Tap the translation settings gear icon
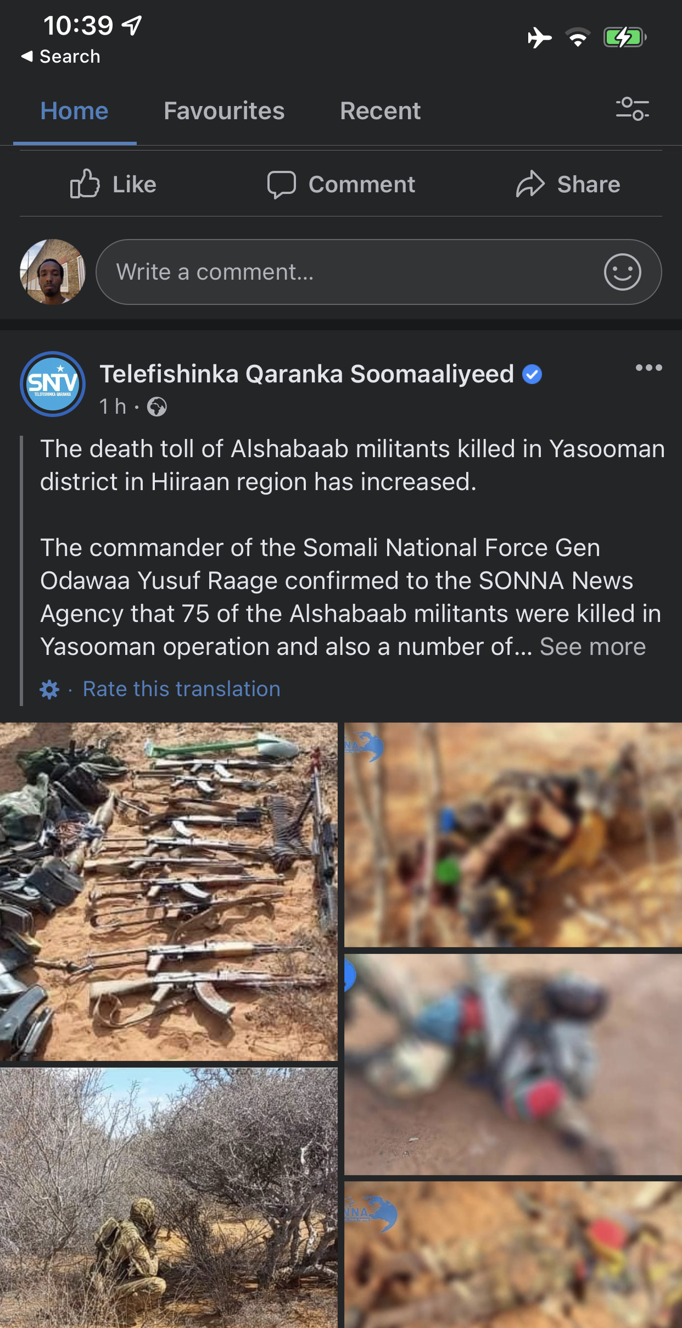 [49, 689]
